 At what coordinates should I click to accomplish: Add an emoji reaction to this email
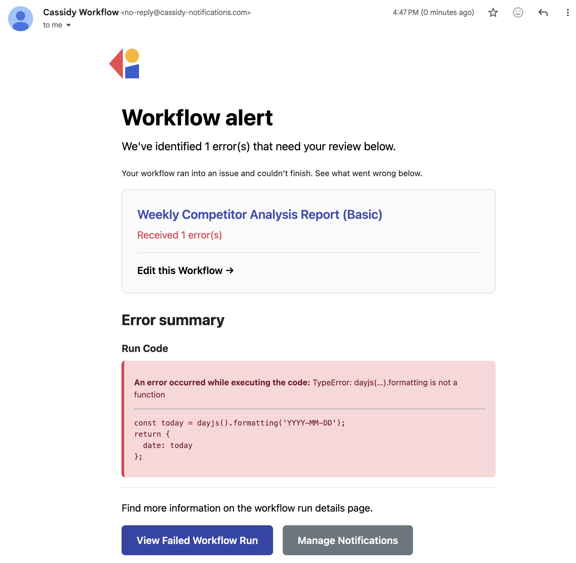pos(518,12)
